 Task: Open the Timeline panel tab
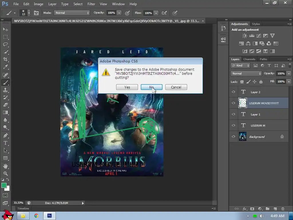(23, 209)
